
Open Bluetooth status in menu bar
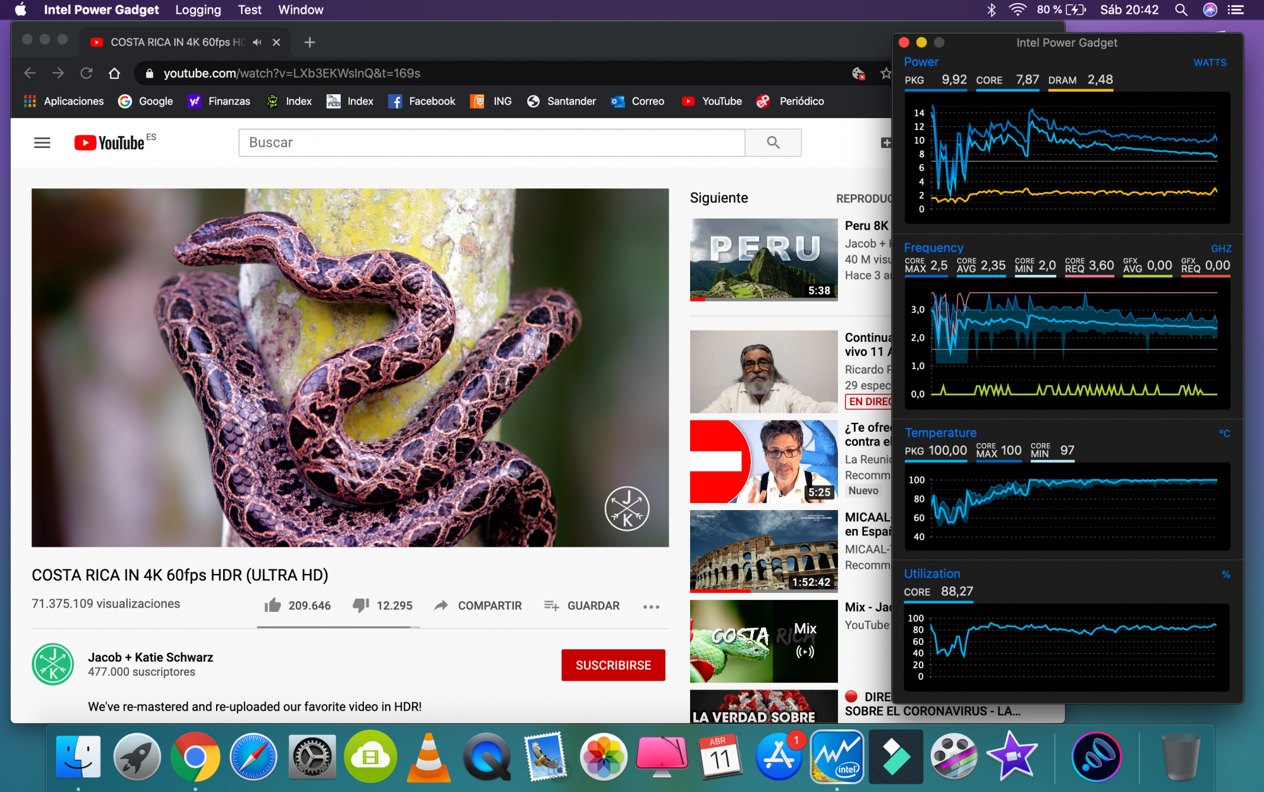coord(992,9)
